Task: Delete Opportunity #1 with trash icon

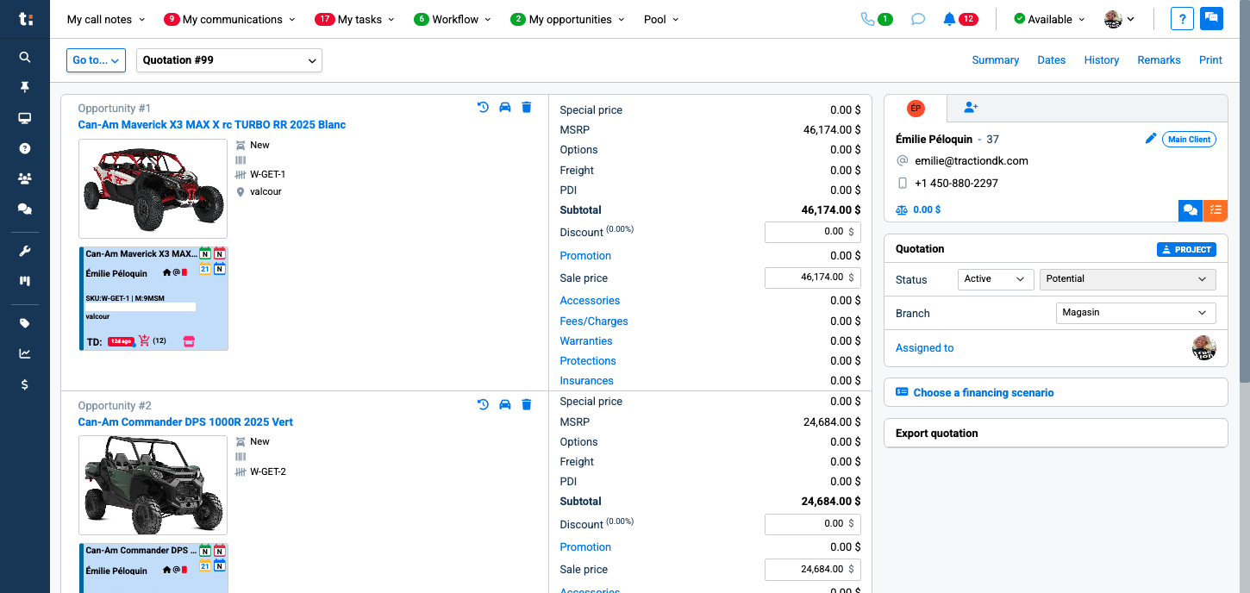Action: coord(527,108)
